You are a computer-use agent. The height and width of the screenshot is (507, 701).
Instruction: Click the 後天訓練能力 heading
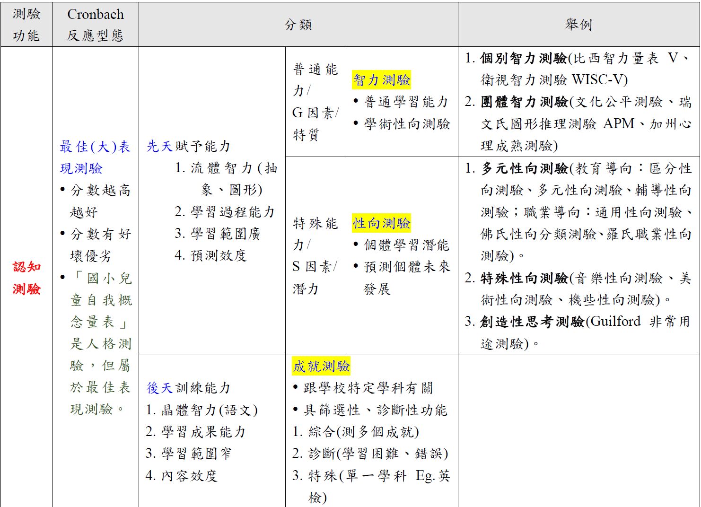click(x=188, y=388)
